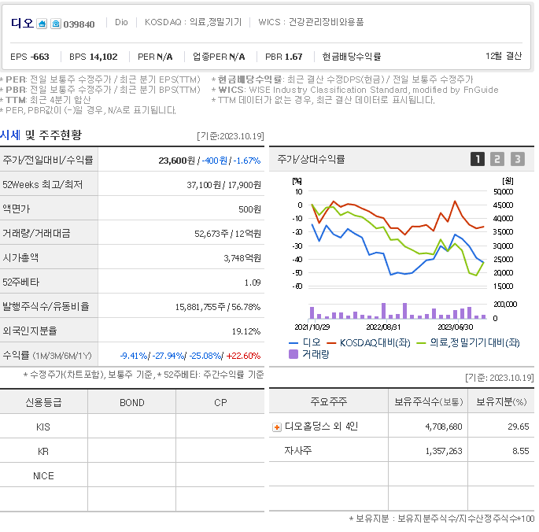The height and width of the screenshot is (532, 539).
Task: Click the 보유주식수(보통) column header
Action: point(428,401)
